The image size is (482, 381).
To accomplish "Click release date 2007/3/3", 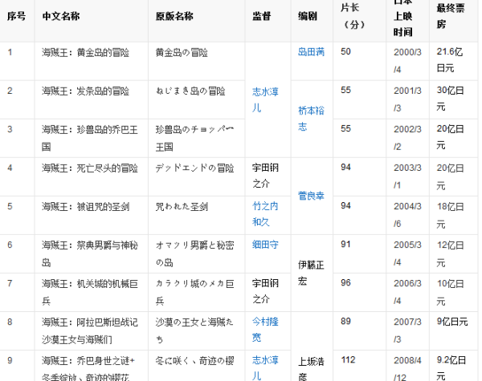I will [x=407, y=330].
